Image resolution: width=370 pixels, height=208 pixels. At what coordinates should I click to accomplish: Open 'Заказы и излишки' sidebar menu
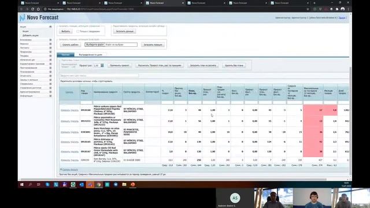(x=29, y=80)
